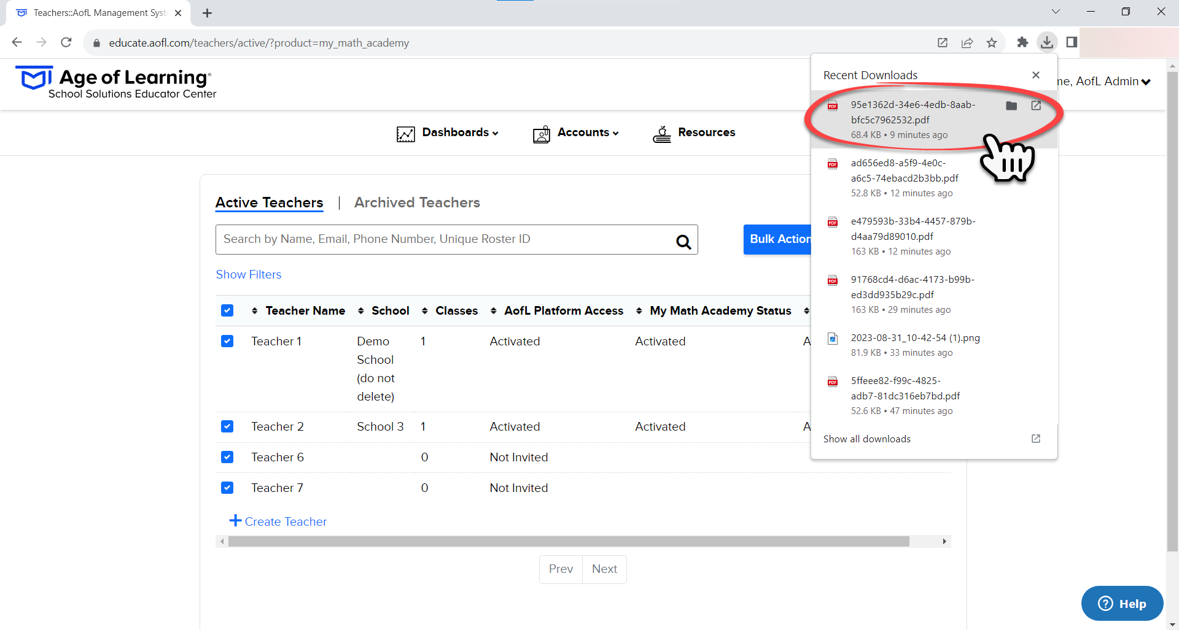1179x630 pixels.
Task: Click Show Filters link
Action: [x=249, y=274]
